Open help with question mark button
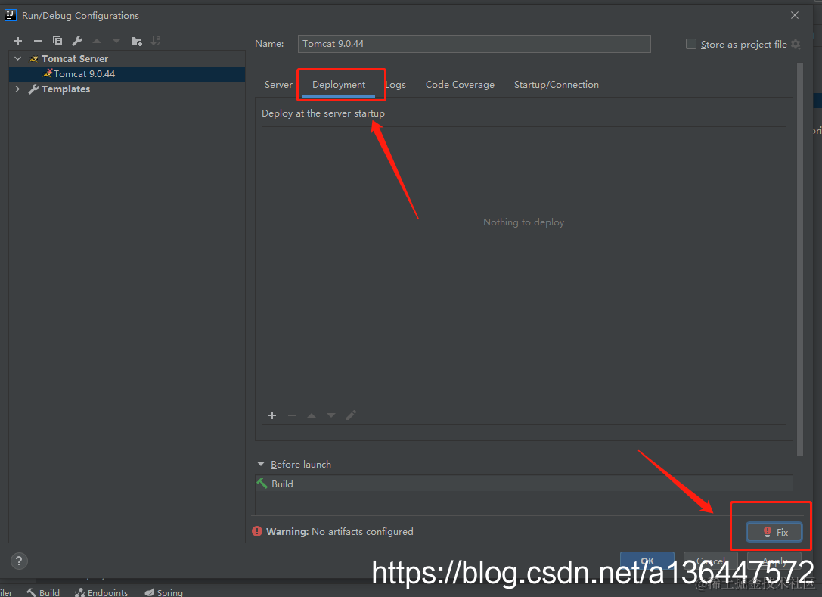Image resolution: width=822 pixels, height=597 pixels. (x=19, y=561)
